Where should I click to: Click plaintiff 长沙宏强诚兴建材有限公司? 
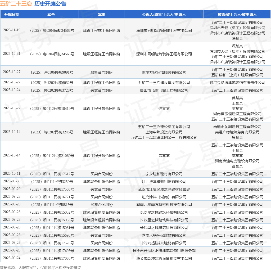tap(164, 243)
